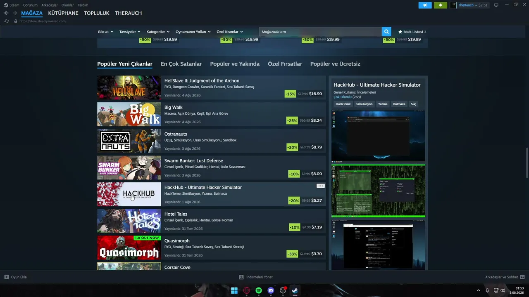Image resolution: width=529 pixels, height=297 pixels.
Task: Go to the KÜTÜPHANE section
Action: point(63,13)
